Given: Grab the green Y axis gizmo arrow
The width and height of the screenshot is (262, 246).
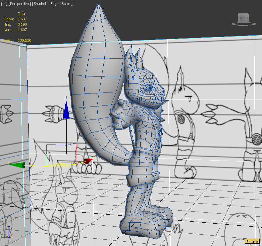Looking at the screenshot, I should click(17, 165).
